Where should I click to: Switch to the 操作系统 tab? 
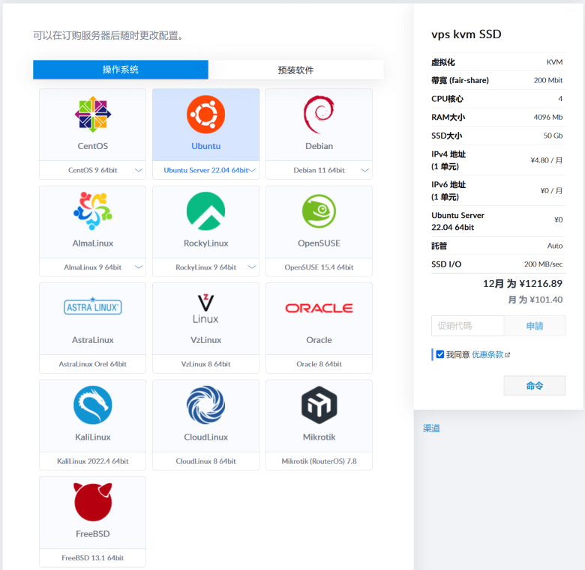coord(121,70)
